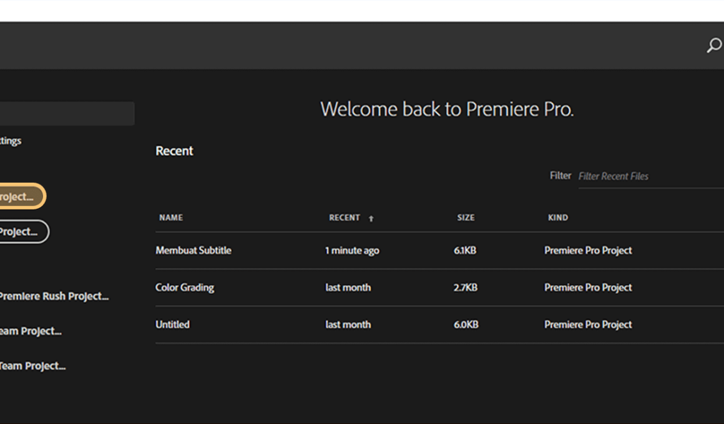Click the Recent section heading
724x424 pixels.
click(x=174, y=151)
